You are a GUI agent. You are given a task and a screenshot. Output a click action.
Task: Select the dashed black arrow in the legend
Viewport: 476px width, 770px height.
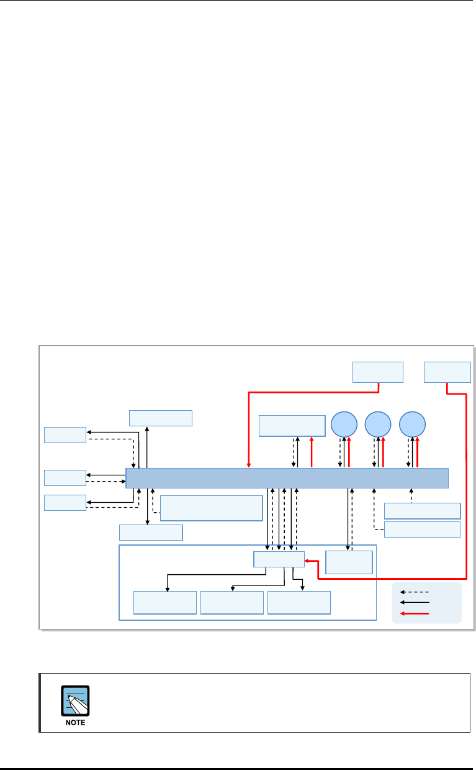(414, 593)
